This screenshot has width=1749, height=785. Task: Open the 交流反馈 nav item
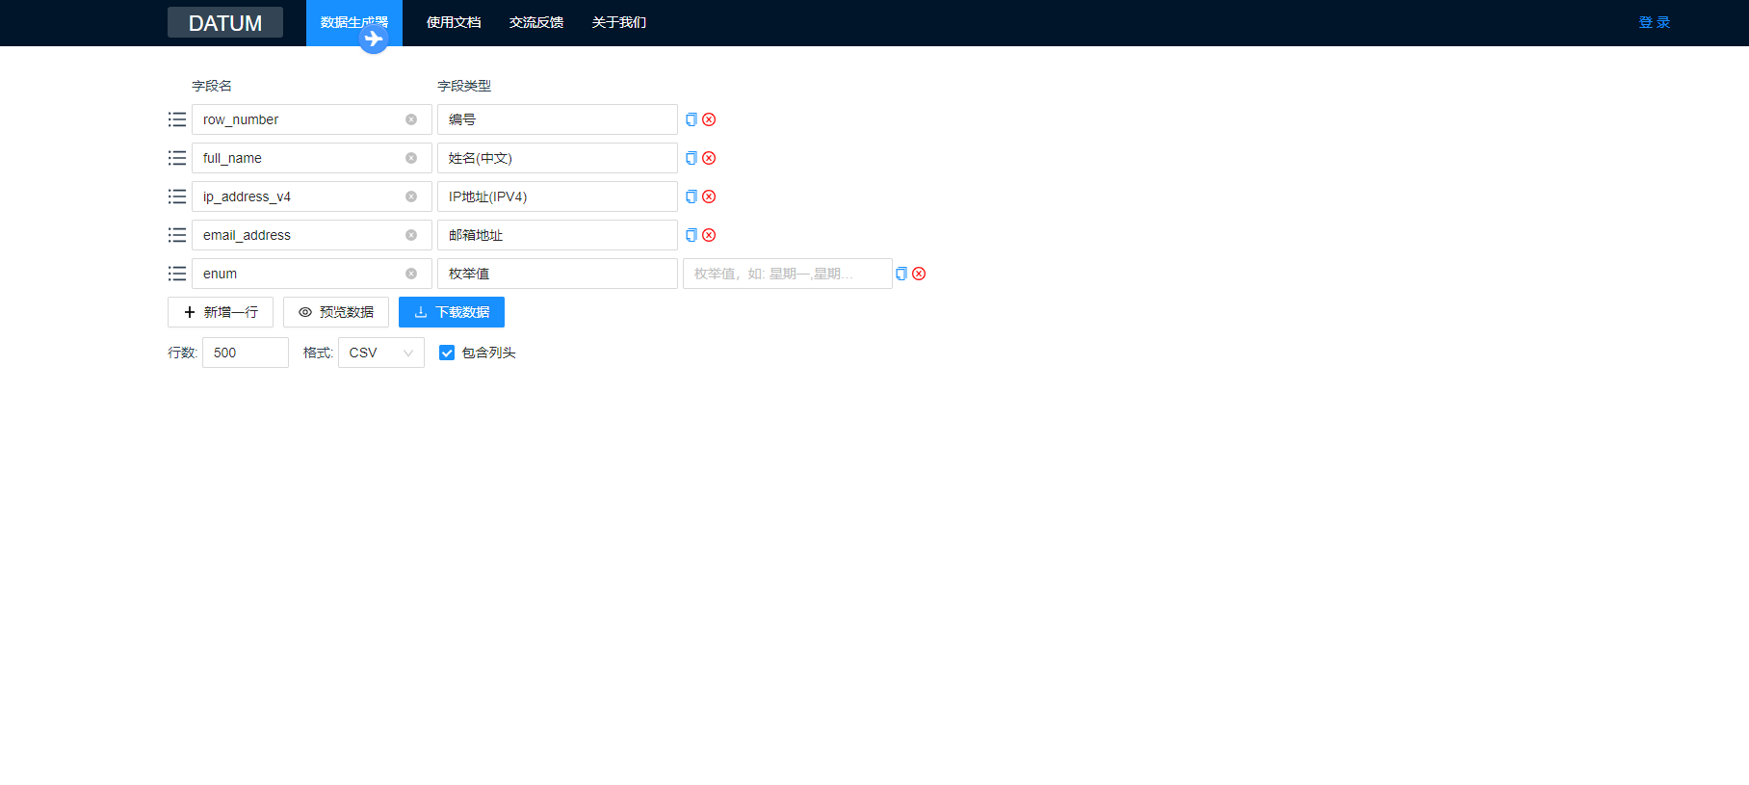click(x=536, y=22)
